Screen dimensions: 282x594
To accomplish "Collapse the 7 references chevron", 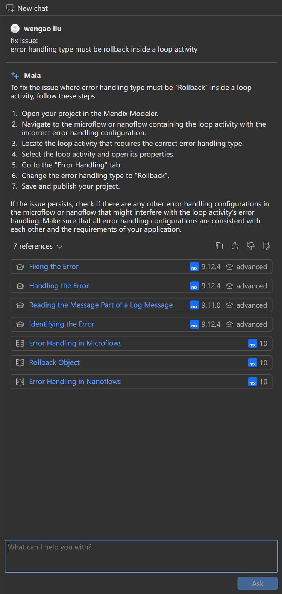I will pos(59,247).
